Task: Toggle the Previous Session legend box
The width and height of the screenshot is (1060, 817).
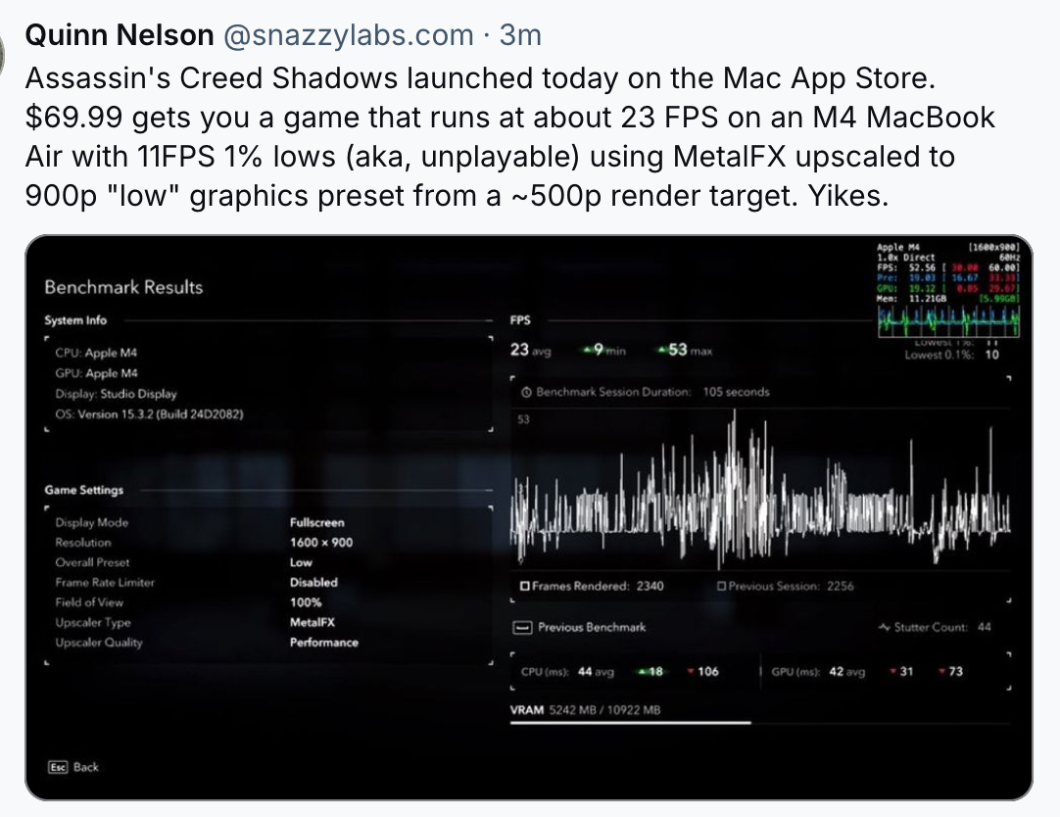Action: pyautogui.click(x=721, y=586)
